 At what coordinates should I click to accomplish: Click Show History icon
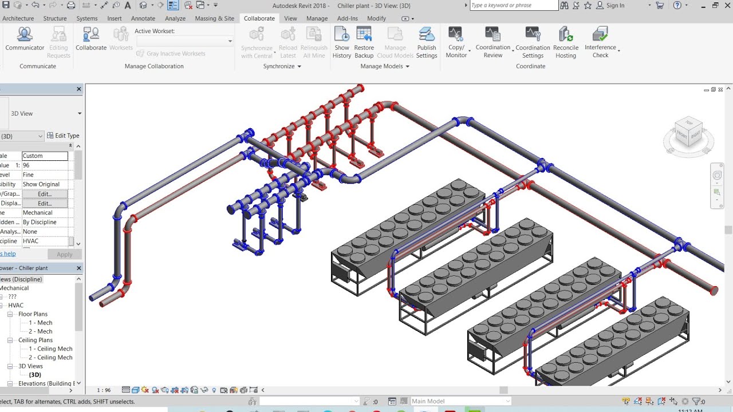(x=342, y=42)
